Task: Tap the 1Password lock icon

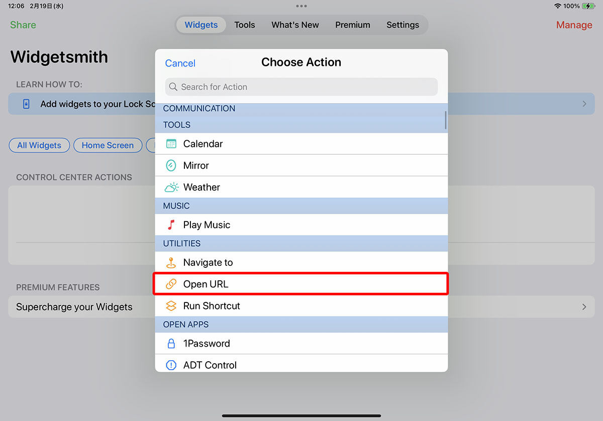Action: [171, 344]
